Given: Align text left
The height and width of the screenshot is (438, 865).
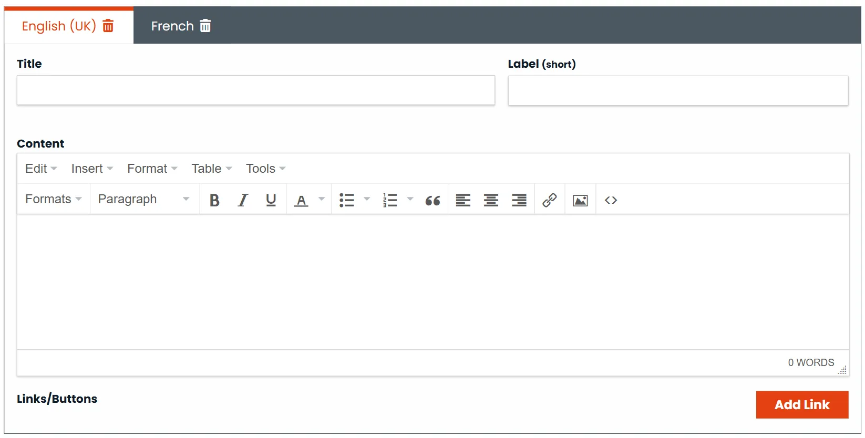Looking at the screenshot, I should (463, 200).
